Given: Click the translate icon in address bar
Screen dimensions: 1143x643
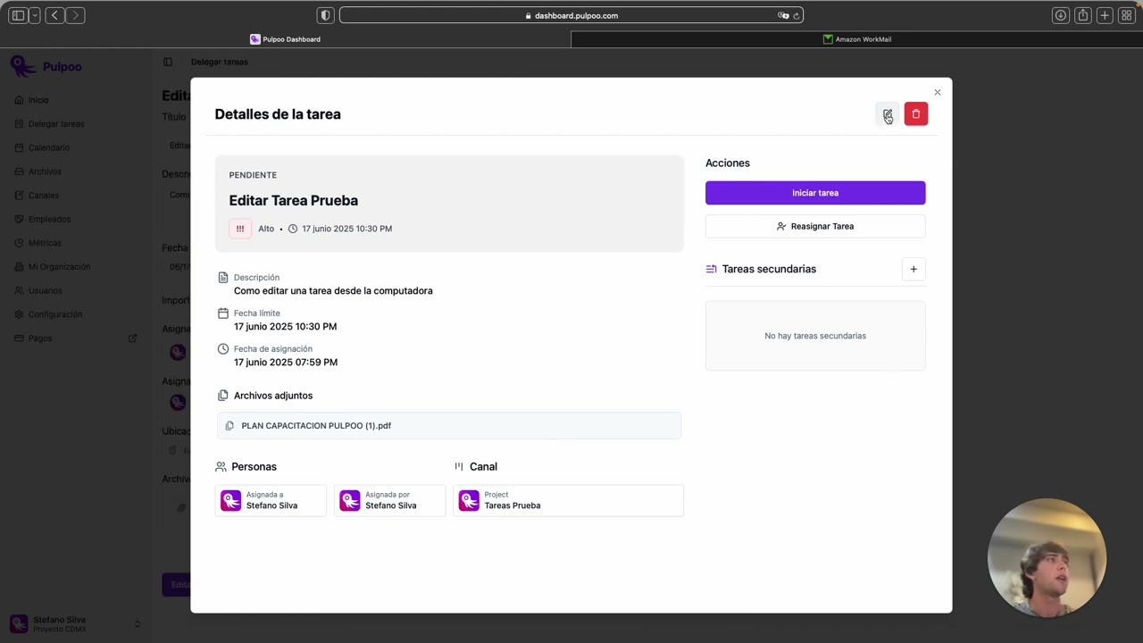Looking at the screenshot, I should click(782, 15).
